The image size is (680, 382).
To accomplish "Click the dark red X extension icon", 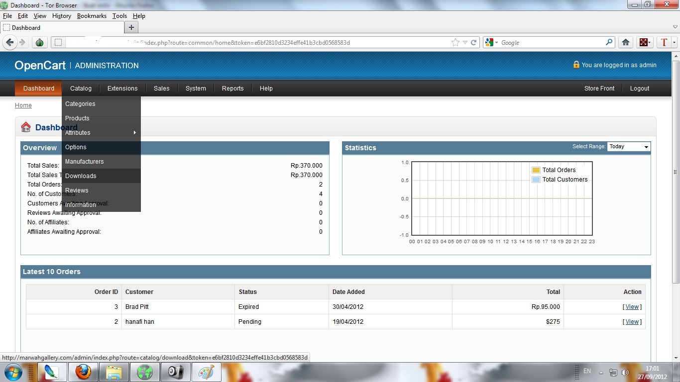I will 644,43.
